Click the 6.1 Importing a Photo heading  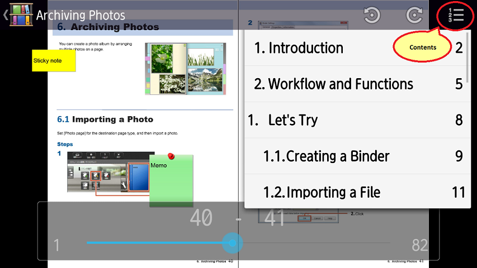pyautogui.click(x=105, y=119)
